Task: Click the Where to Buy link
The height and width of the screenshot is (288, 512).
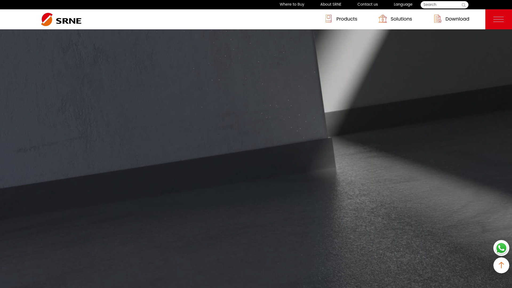Action: (292, 5)
